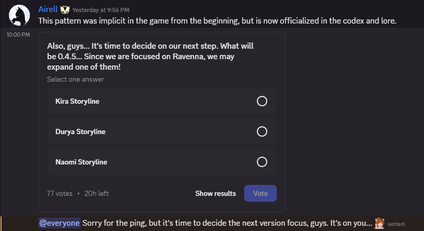
Task: Click the Kira Storyline answer row
Action: (162, 101)
